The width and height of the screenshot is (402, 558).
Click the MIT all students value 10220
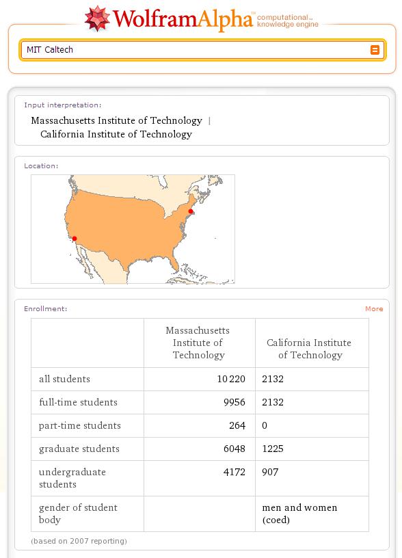pos(231,379)
